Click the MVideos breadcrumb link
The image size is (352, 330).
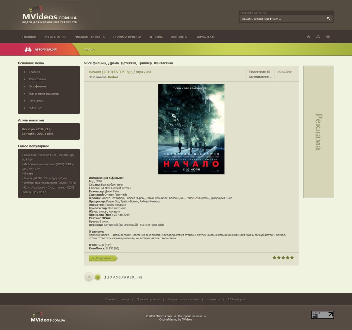pos(89,50)
